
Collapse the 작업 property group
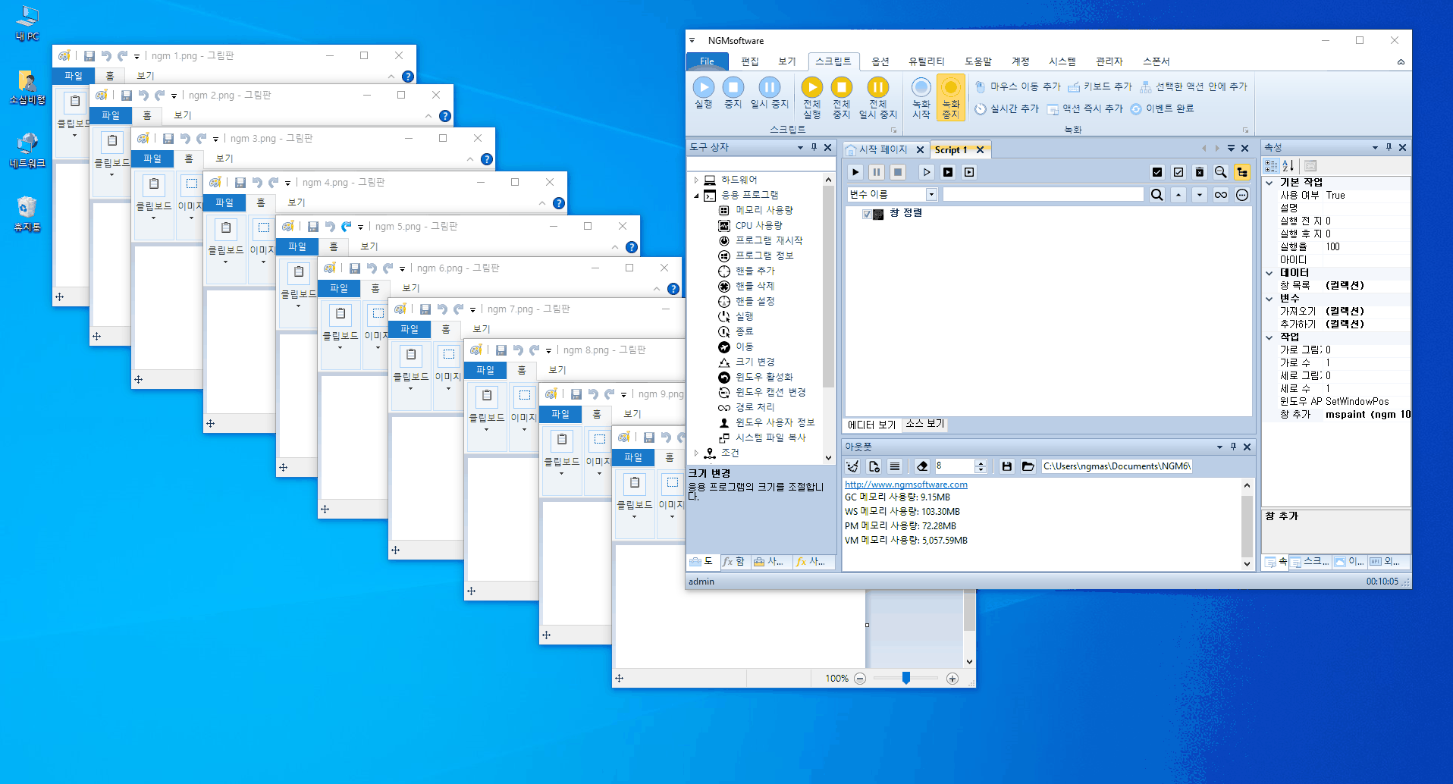[1269, 337]
